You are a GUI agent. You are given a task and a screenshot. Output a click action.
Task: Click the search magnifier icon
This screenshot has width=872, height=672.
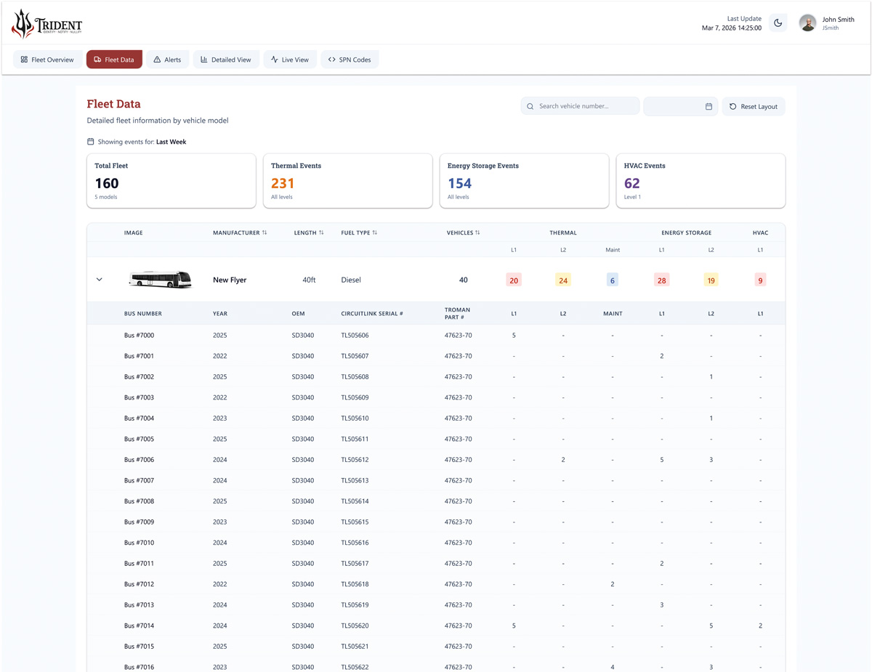click(x=530, y=106)
